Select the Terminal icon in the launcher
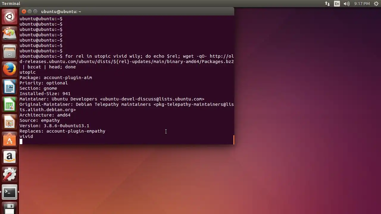Screen dimensions: 381x214 tap(10, 192)
